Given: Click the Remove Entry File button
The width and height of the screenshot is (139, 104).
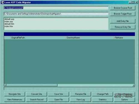Looking at the screenshot, I should [123, 27].
